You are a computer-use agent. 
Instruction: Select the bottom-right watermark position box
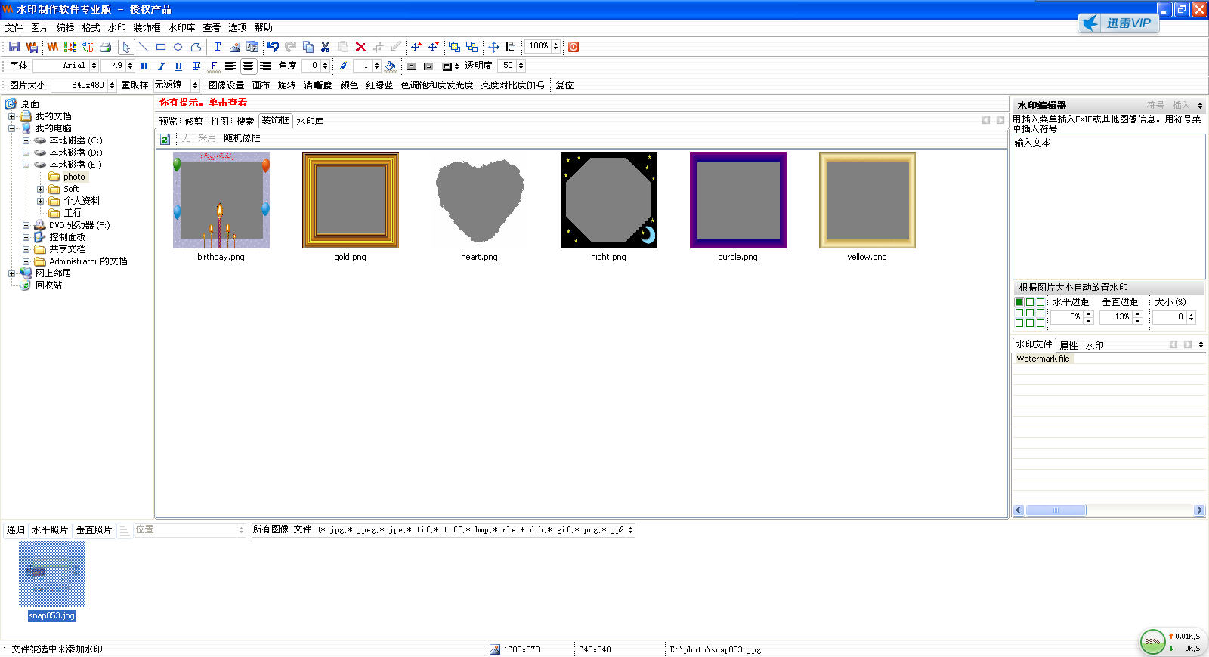click(1040, 323)
